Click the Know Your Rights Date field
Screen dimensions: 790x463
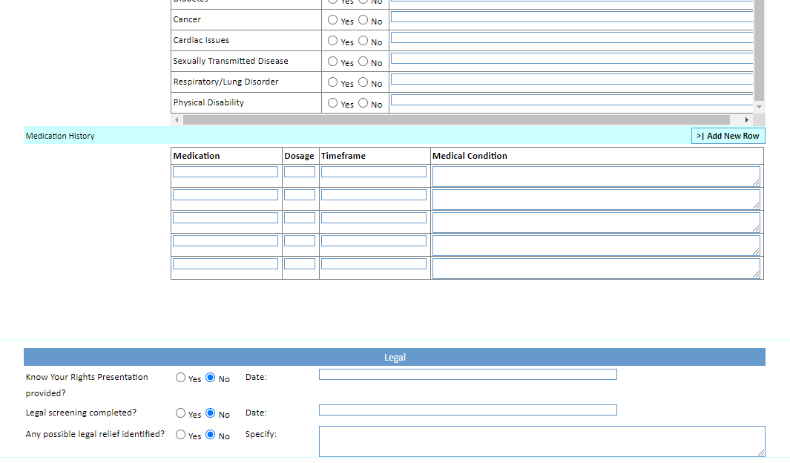[x=467, y=375]
